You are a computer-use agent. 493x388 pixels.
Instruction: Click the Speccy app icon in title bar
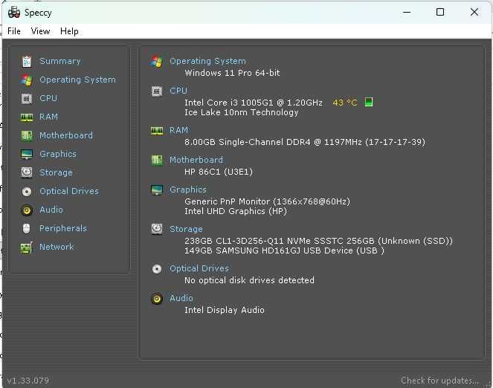point(14,12)
